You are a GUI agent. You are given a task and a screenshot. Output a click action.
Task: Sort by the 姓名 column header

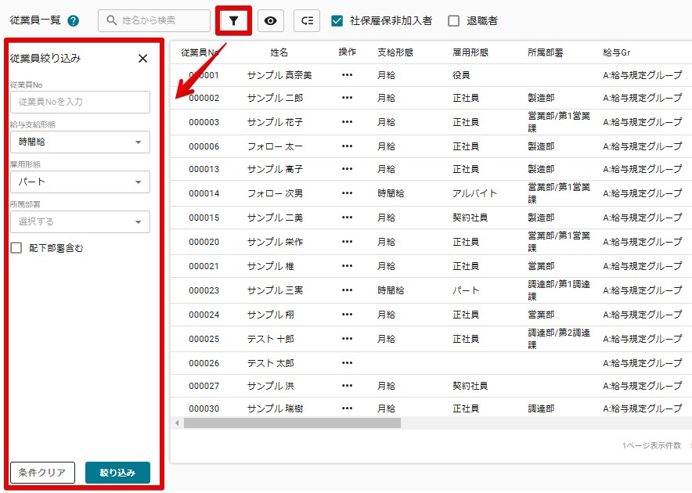[x=279, y=52]
